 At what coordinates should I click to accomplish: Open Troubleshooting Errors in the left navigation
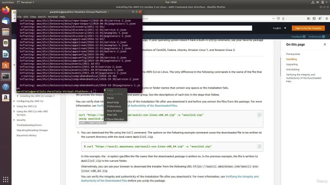tap(29, 125)
